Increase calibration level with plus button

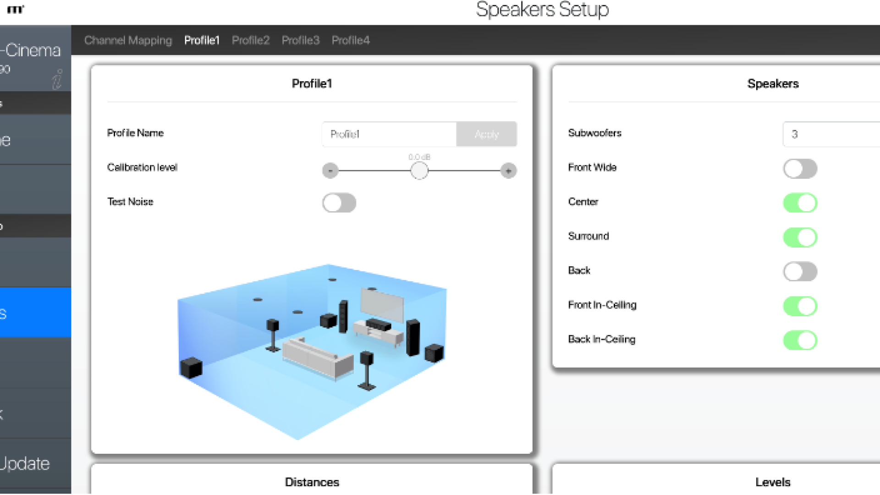pos(508,171)
